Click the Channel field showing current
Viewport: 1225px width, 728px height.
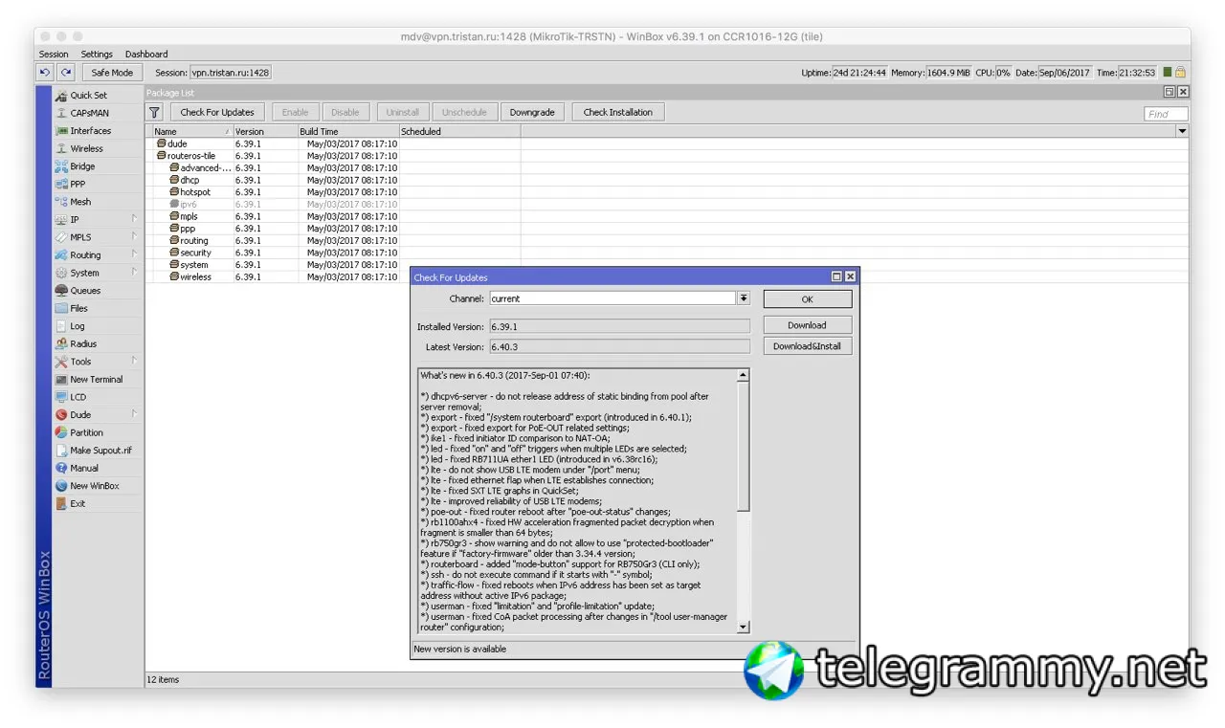(x=613, y=298)
